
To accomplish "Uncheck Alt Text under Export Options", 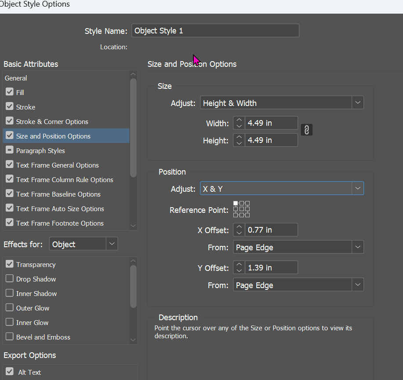I will pos(10,372).
